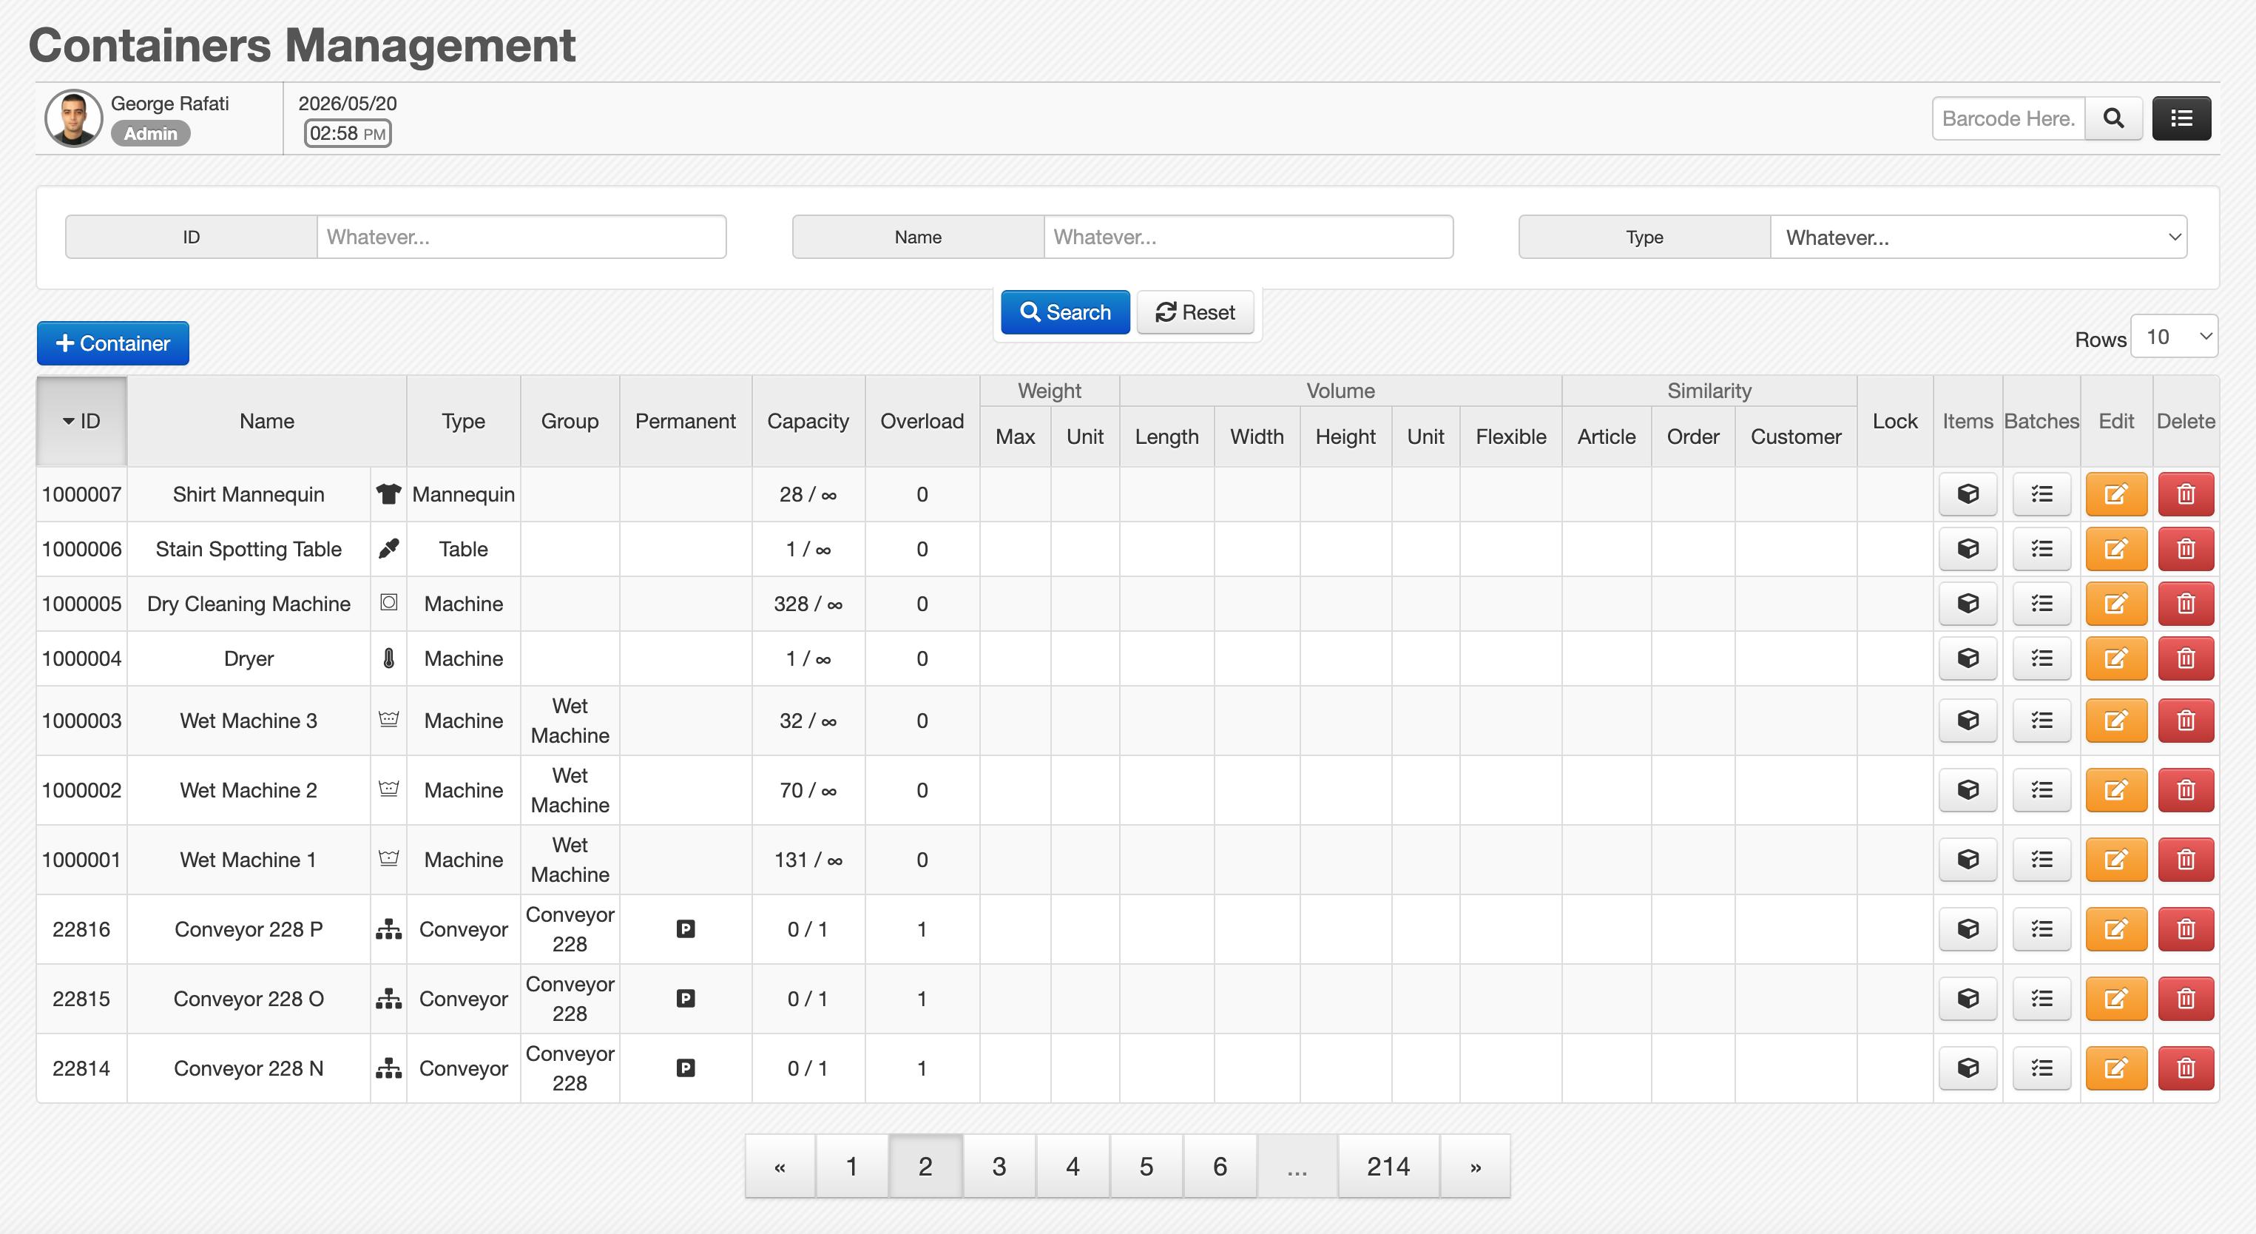View items in Wet Machine 2
The width and height of the screenshot is (2256, 1234).
(x=1968, y=790)
